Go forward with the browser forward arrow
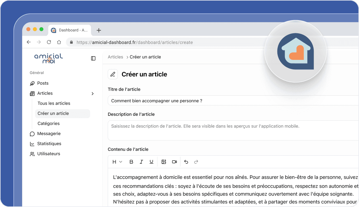The height and width of the screenshot is (207, 359). pos(39,42)
